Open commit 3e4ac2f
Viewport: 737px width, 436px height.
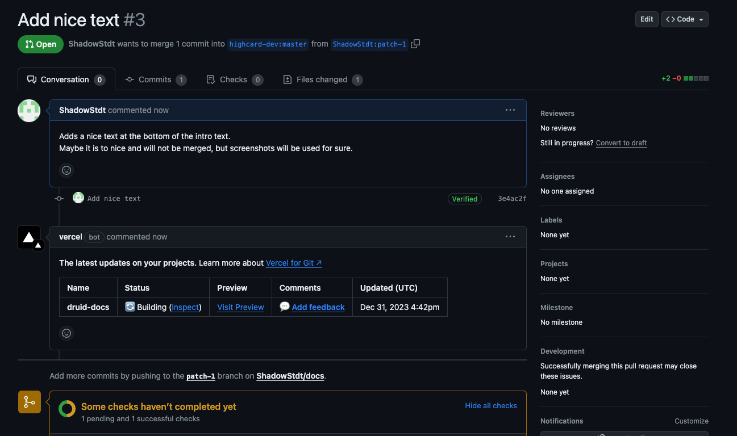tap(511, 198)
